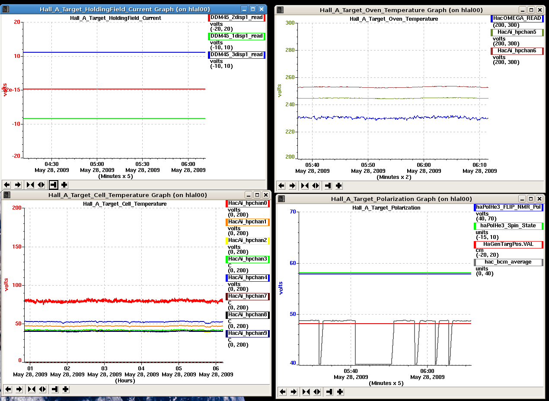Click right arrow in Oven_Temperature graph toolbar
Image resolution: width=549 pixels, height=401 pixels.
pos(292,186)
